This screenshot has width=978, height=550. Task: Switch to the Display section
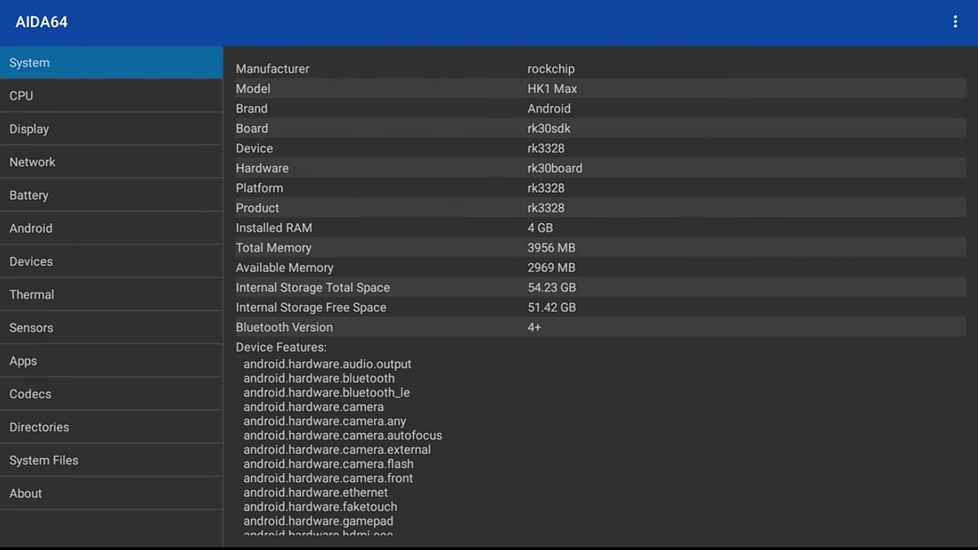(111, 129)
